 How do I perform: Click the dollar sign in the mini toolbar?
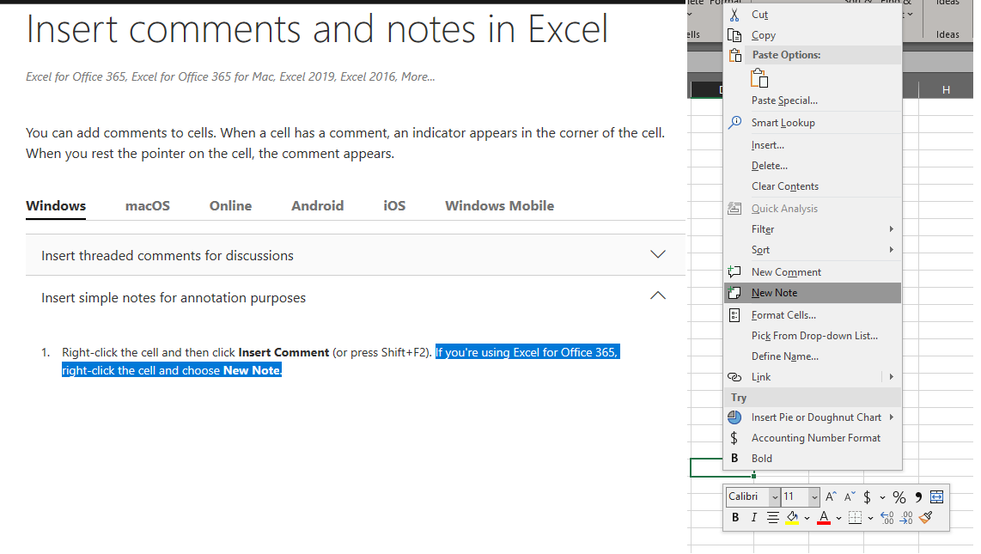tap(867, 497)
